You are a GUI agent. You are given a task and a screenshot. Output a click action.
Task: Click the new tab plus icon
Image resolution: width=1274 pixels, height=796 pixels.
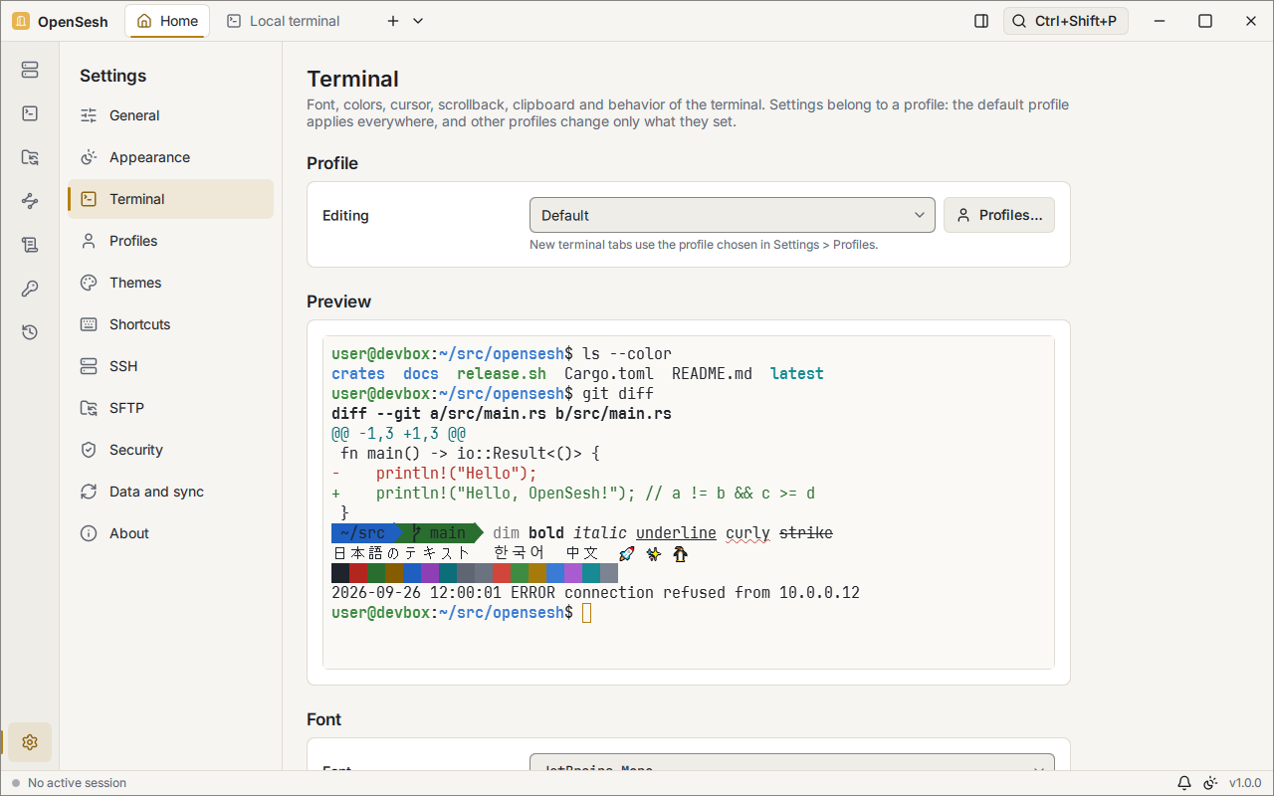pyautogui.click(x=393, y=21)
